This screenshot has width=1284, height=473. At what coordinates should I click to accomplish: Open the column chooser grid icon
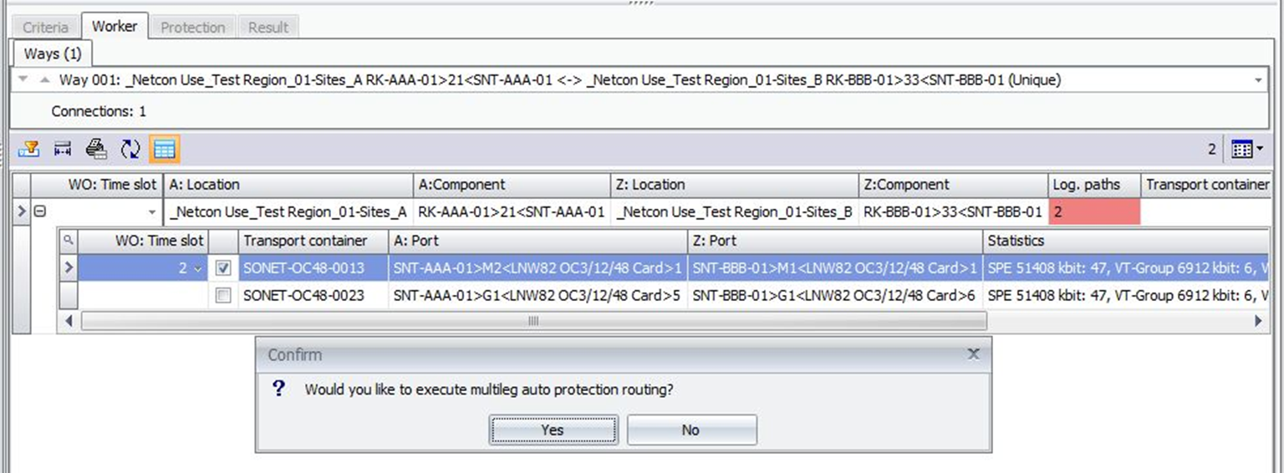pos(1246,150)
